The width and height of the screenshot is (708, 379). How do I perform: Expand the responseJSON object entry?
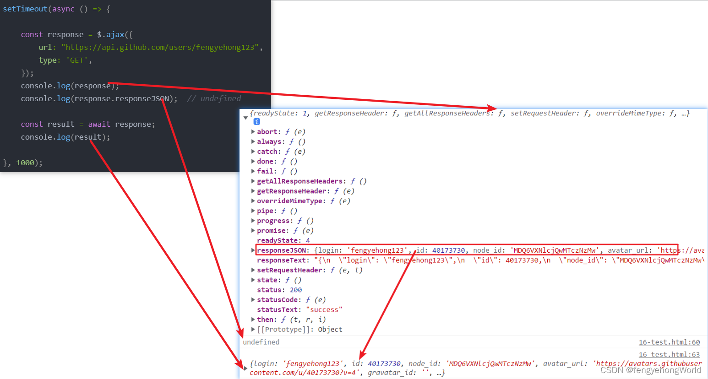(253, 250)
